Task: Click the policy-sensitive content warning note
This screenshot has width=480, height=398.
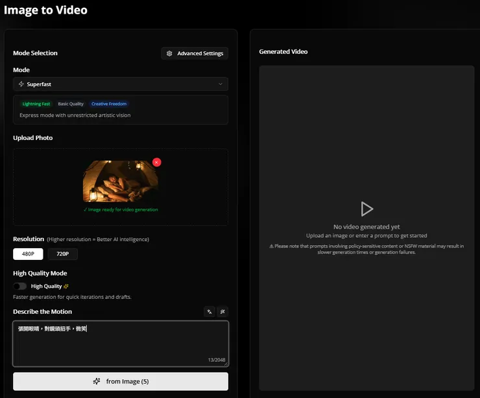Action: click(x=366, y=249)
